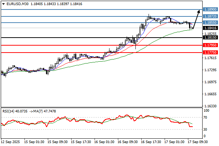Select the blue horizontal line at 1.18720
Screen dimensions: 219x146
(102, 16)
